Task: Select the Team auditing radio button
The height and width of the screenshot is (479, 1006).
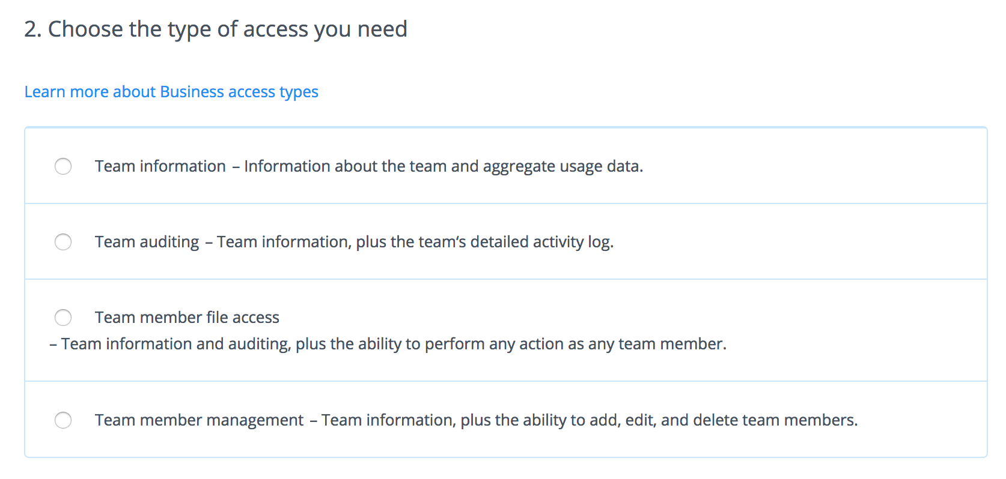Action: 63,242
